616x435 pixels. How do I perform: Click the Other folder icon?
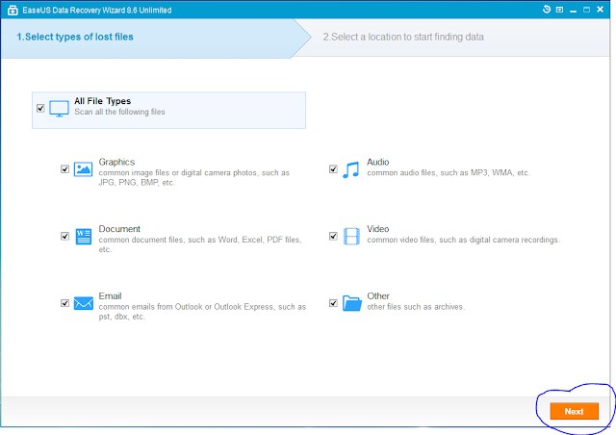pos(351,303)
